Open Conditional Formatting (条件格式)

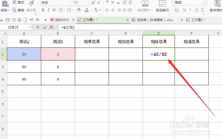tap(216, 6)
